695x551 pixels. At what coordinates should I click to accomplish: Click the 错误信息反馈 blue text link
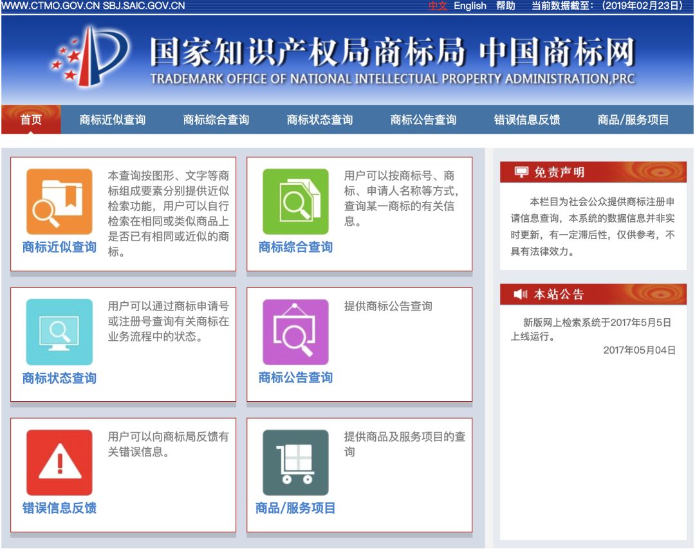pyautogui.click(x=59, y=508)
